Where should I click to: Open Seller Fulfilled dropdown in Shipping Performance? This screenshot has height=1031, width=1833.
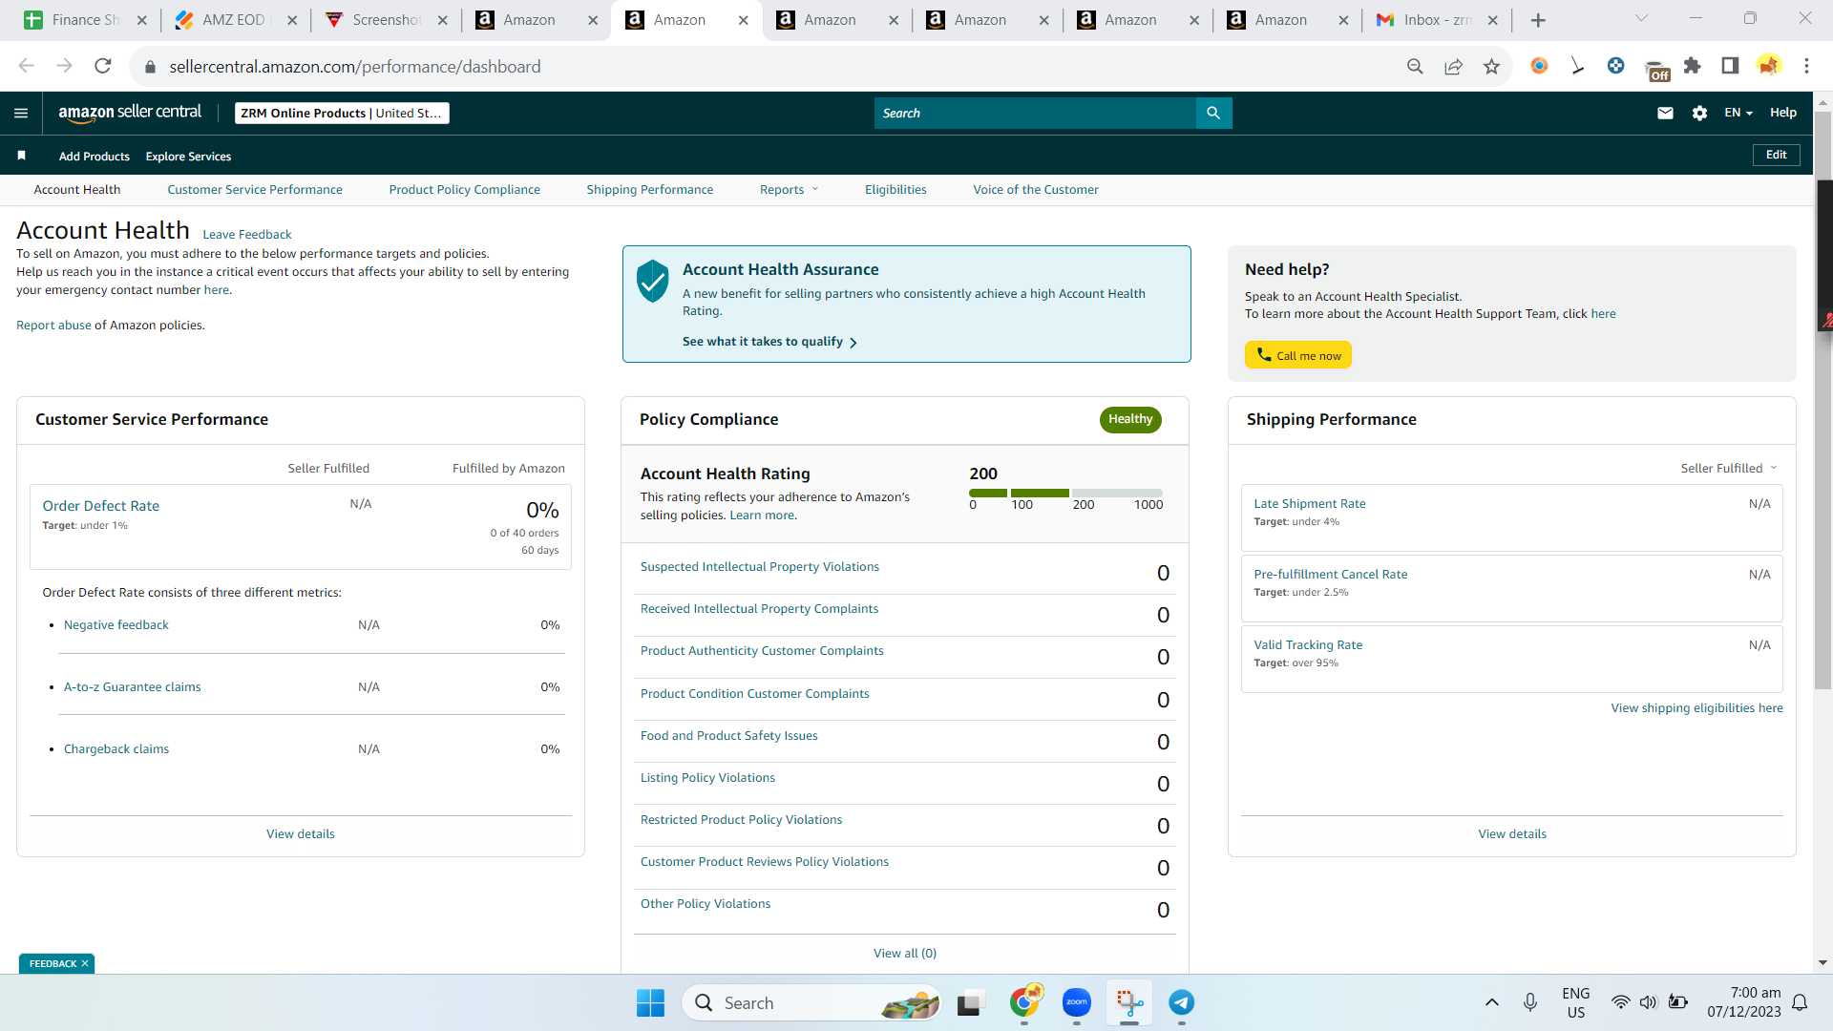click(x=1729, y=468)
